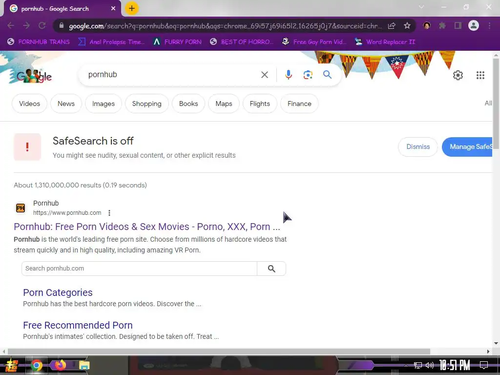Open the Extensions puzzle piece icon

point(442,25)
